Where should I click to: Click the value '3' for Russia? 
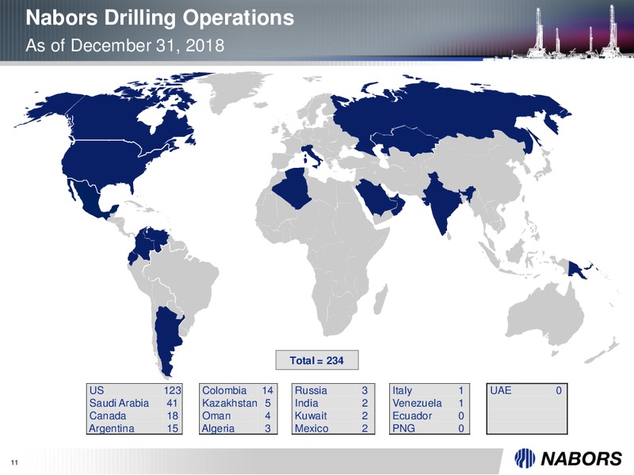point(365,390)
